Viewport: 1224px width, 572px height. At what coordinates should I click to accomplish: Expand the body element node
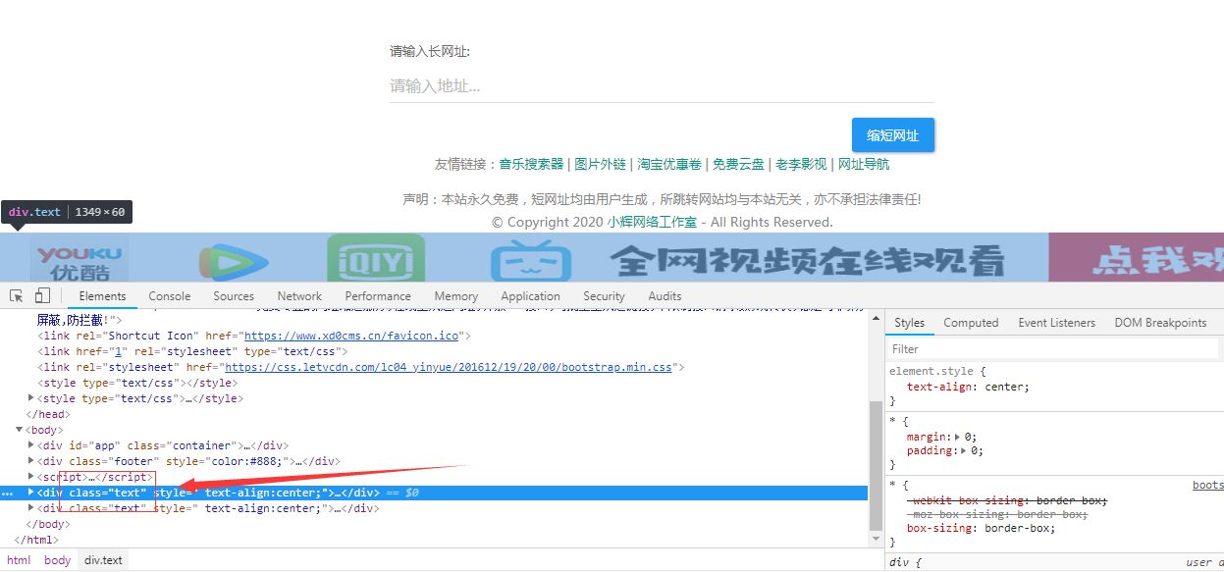click(x=20, y=430)
